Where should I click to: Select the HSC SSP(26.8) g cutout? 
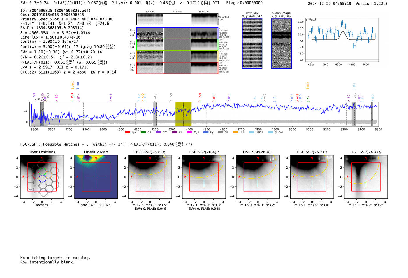pos(150,177)
